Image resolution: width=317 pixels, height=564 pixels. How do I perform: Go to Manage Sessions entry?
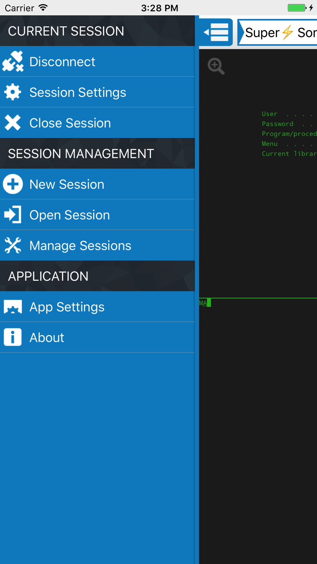(97, 246)
